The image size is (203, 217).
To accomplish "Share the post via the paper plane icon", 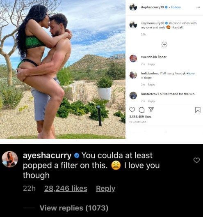I will click(x=151, y=110).
